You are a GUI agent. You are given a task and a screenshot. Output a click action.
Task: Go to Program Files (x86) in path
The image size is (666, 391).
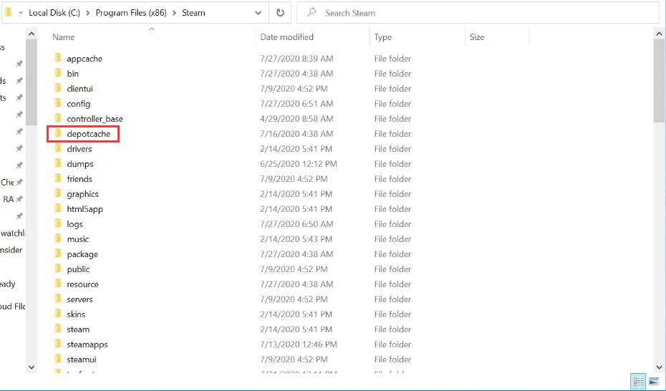tap(131, 13)
